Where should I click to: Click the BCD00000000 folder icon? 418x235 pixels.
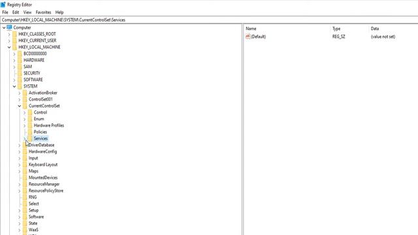[20, 54]
